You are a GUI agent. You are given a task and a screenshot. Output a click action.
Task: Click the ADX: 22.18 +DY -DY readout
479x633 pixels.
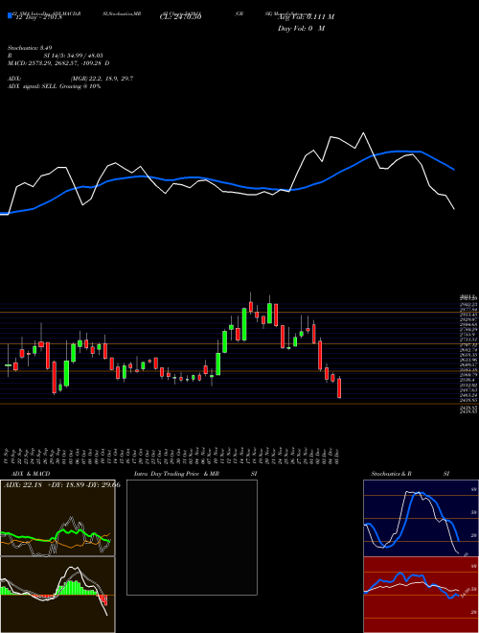[x=62, y=484]
